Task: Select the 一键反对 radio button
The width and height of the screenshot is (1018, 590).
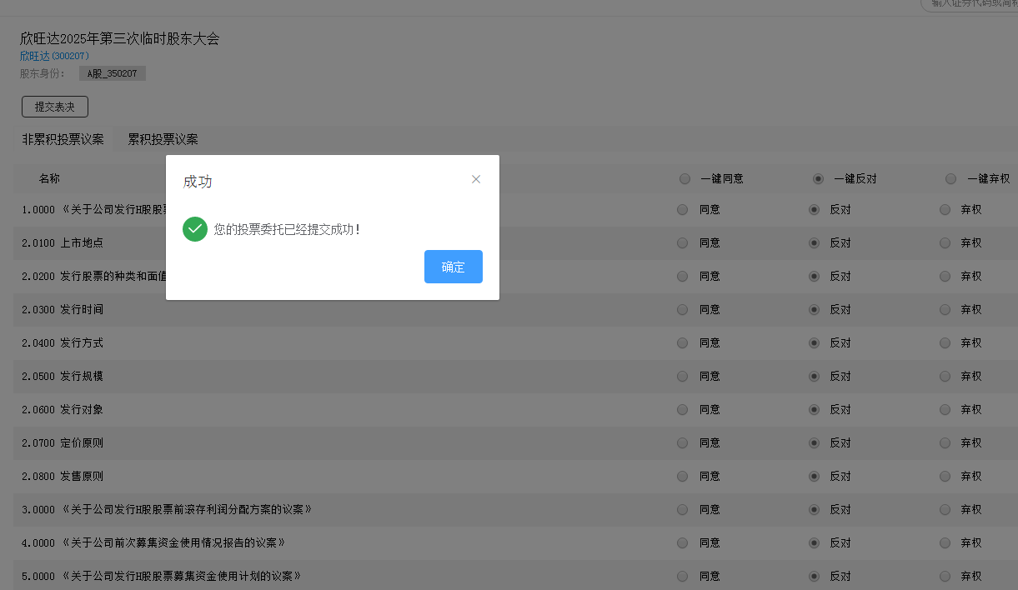Action: coord(819,178)
